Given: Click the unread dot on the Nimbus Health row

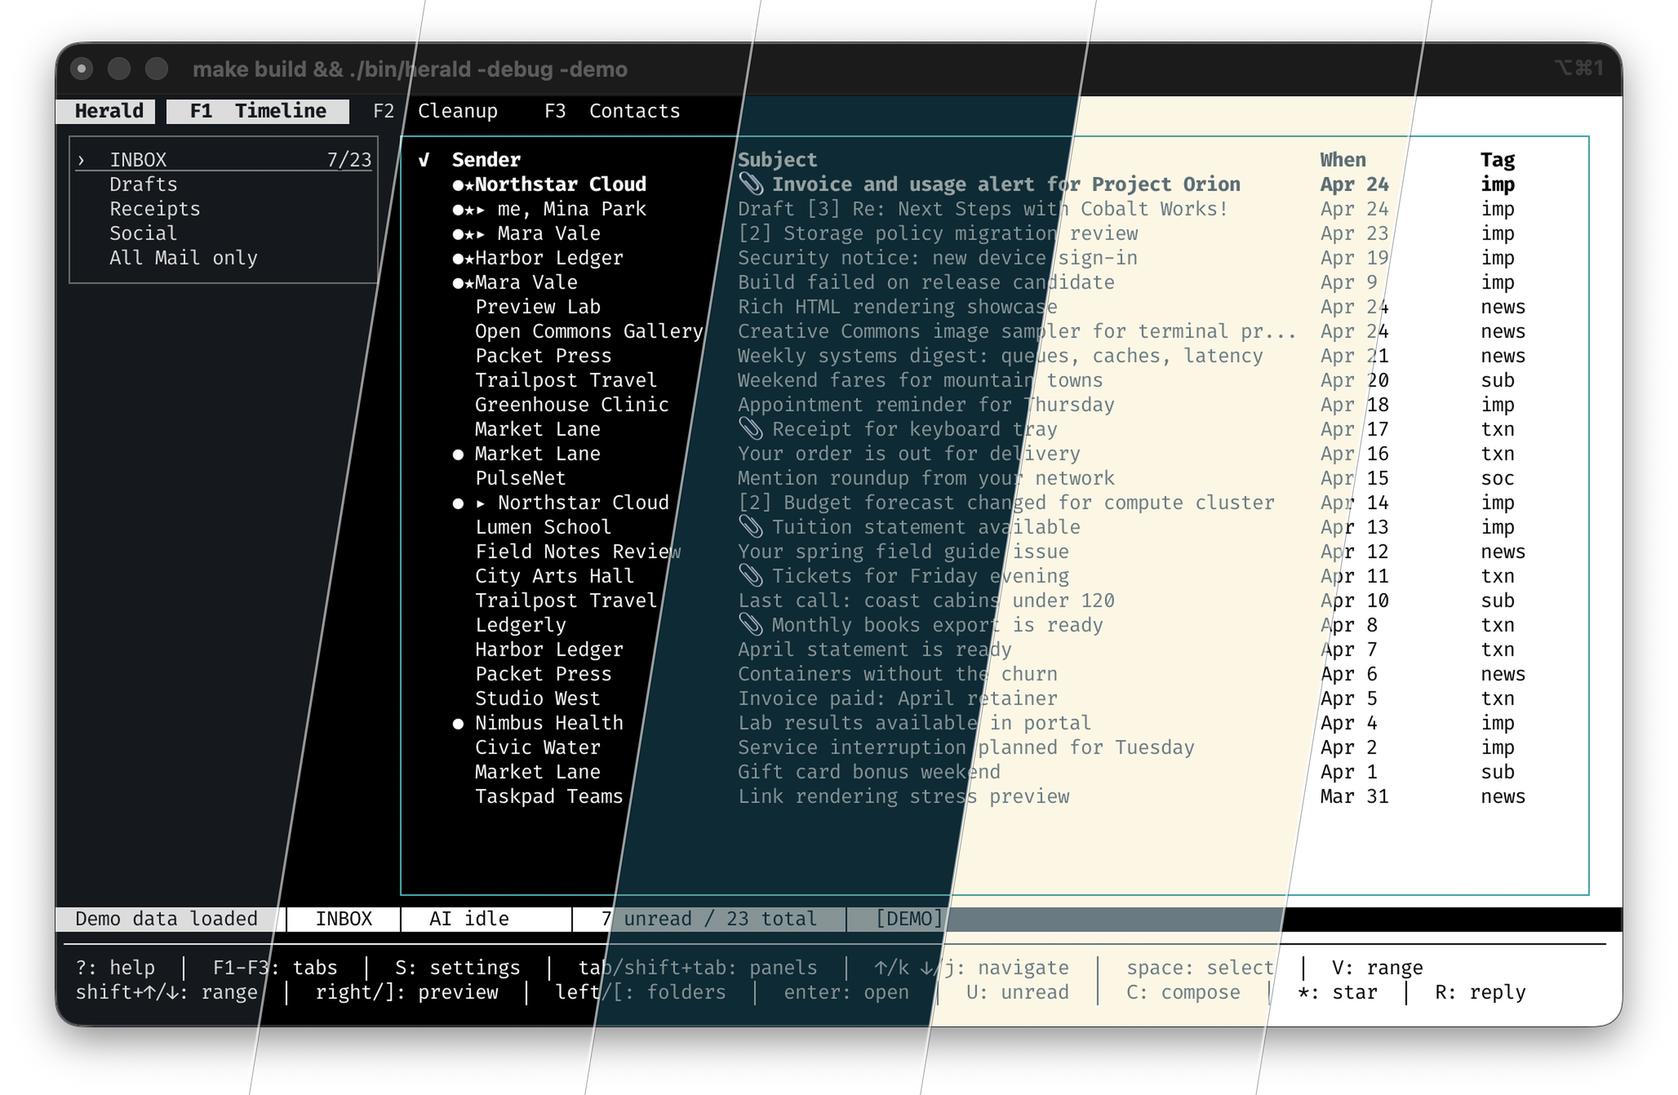Looking at the screenshot, I should [458, 724].
